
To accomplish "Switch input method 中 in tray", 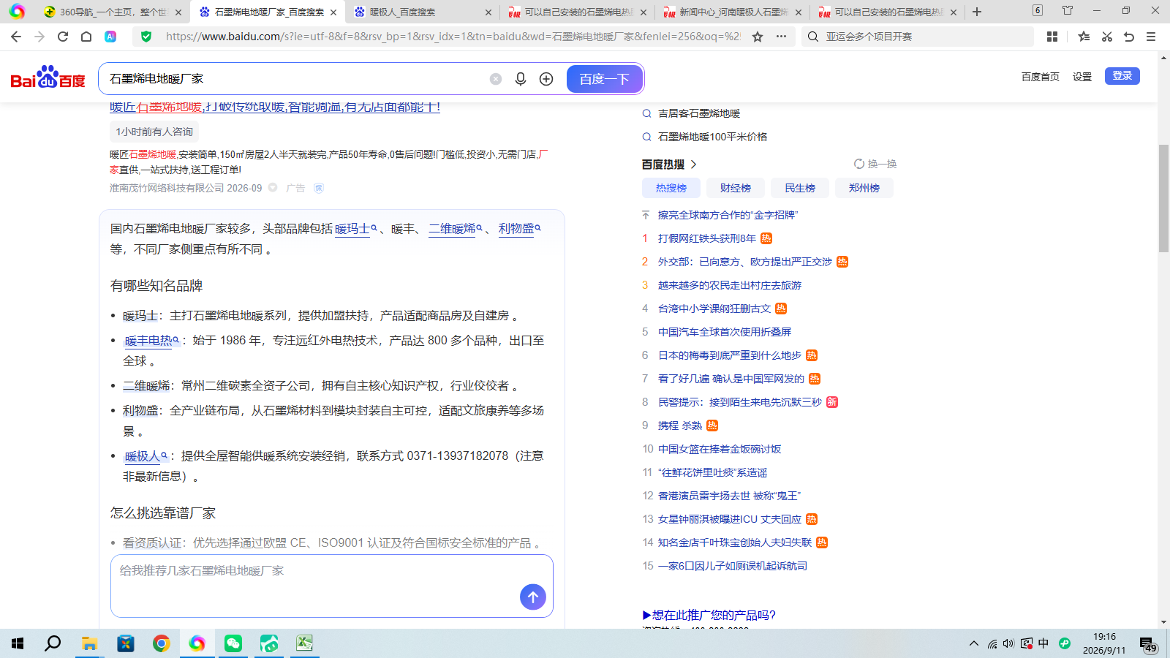I will (x=1043, y=643).
